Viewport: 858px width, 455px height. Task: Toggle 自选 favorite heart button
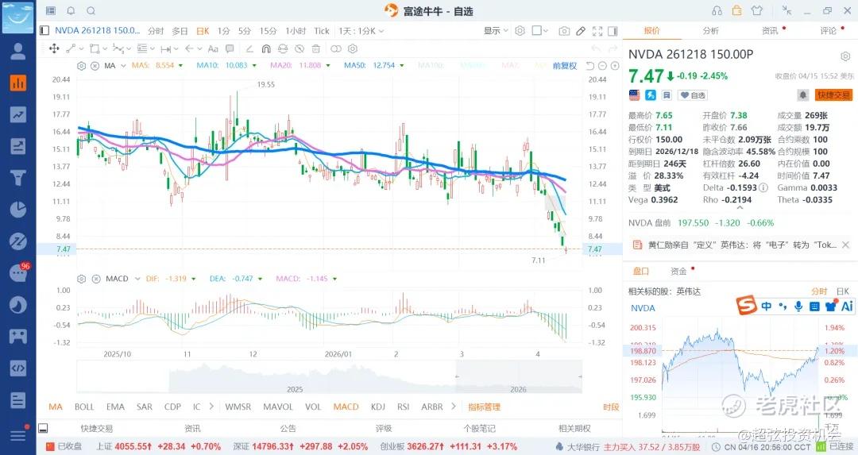pyautogui.click(x=693, y=95)
